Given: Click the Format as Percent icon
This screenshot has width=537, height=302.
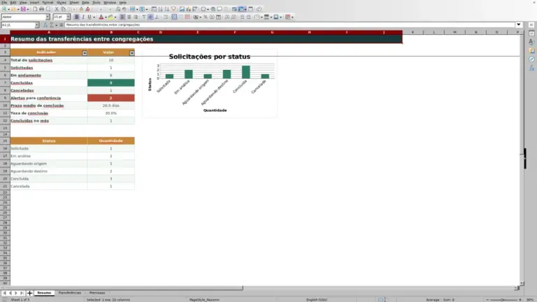Looking at the screenshot, I should (x=205, y=17).
